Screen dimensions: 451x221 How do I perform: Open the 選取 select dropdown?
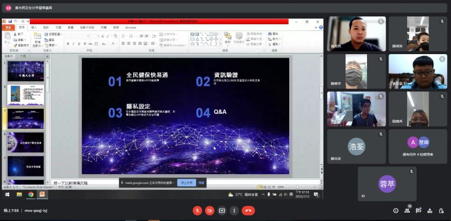275,44
